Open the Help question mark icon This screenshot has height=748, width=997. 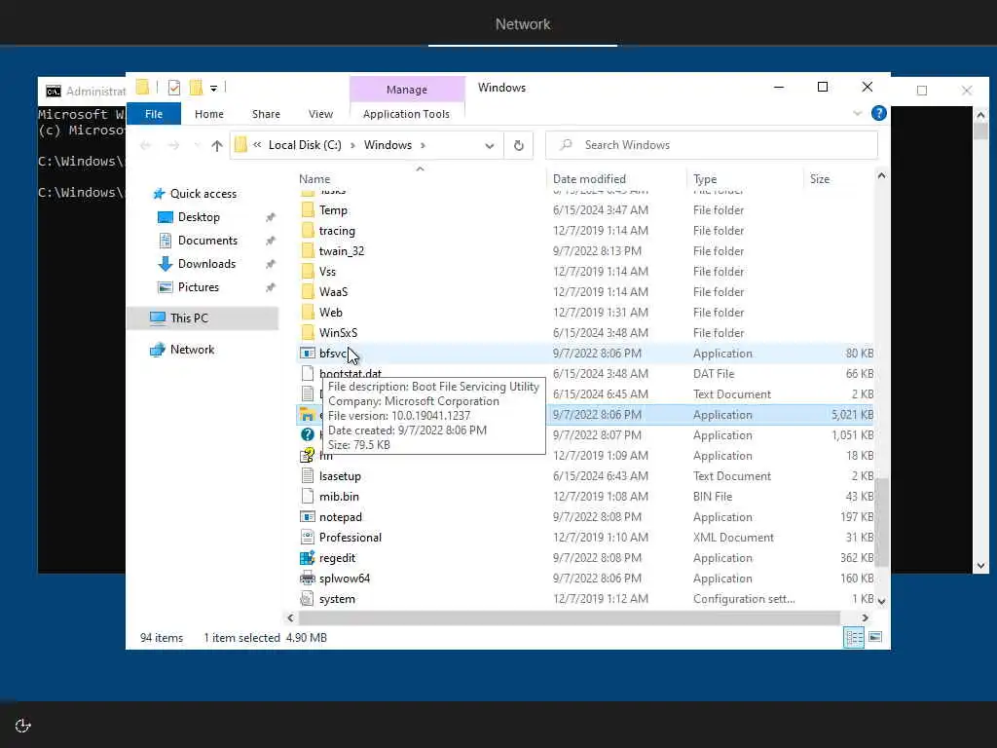(x=879, y=113)
